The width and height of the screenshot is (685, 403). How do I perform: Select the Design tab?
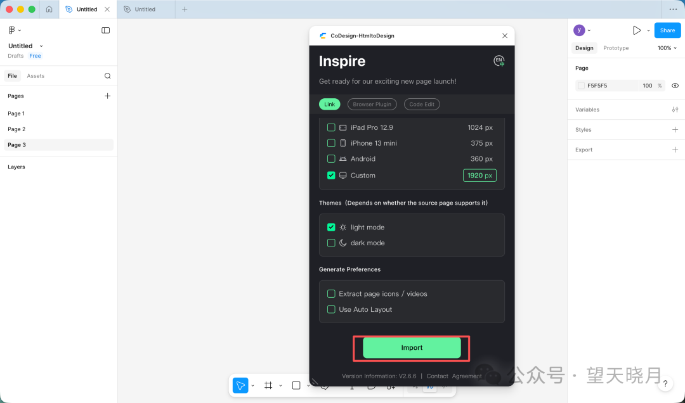click(584, 48)
